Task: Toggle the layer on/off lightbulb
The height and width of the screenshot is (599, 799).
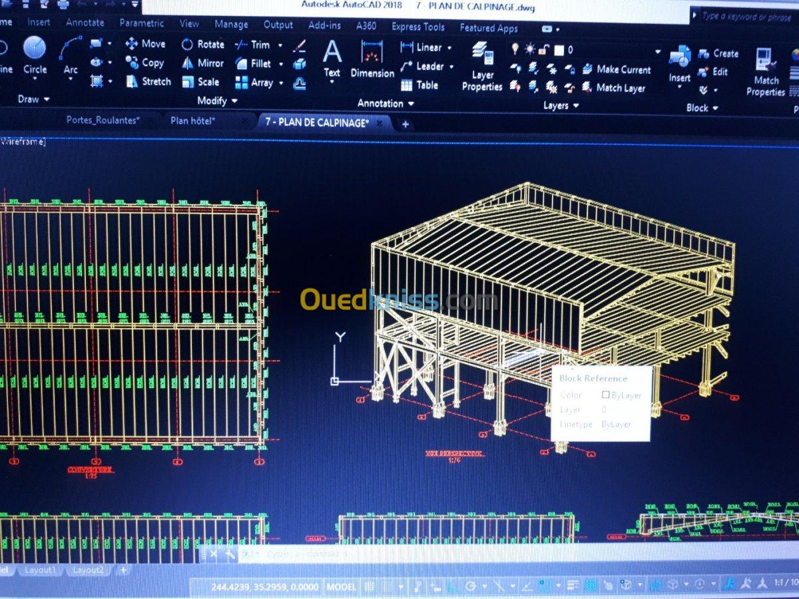Action: tap(515, 49)
